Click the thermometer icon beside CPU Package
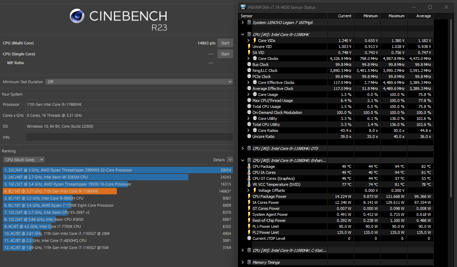The height and width of the screenshot is (267, 457). tap(249, 166)
